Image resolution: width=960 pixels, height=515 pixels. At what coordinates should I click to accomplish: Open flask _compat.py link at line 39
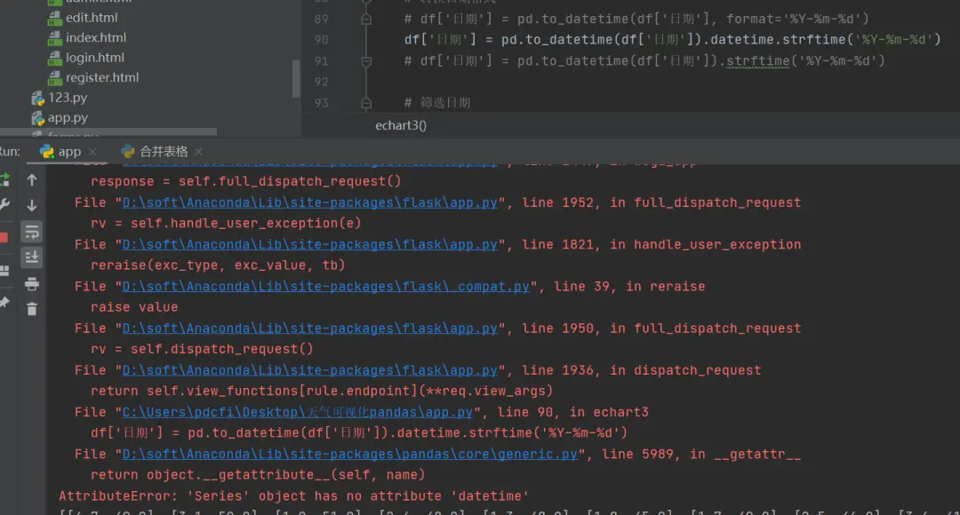(x=325, y=286)
